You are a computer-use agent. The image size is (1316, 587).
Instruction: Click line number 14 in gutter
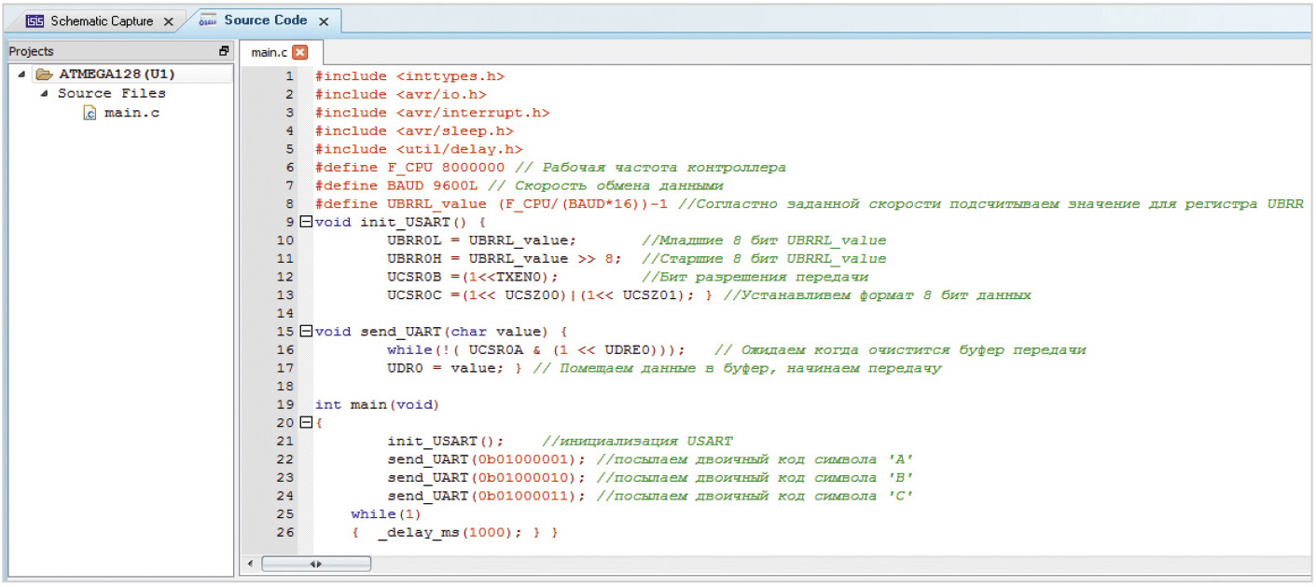(x=285, y=313)
